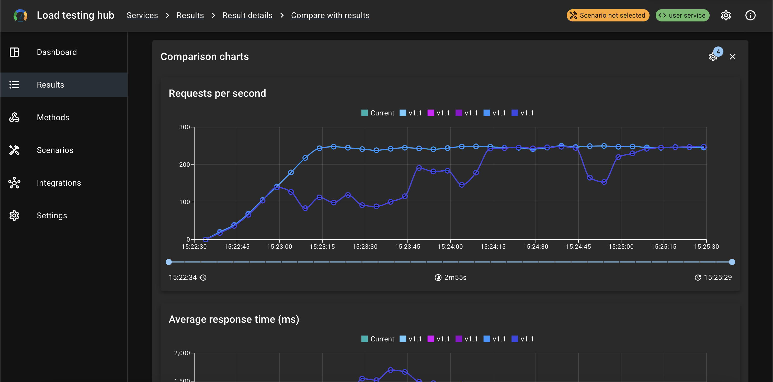Click the Requests per second chart title
773x382 pixels.
click(217, 93)
